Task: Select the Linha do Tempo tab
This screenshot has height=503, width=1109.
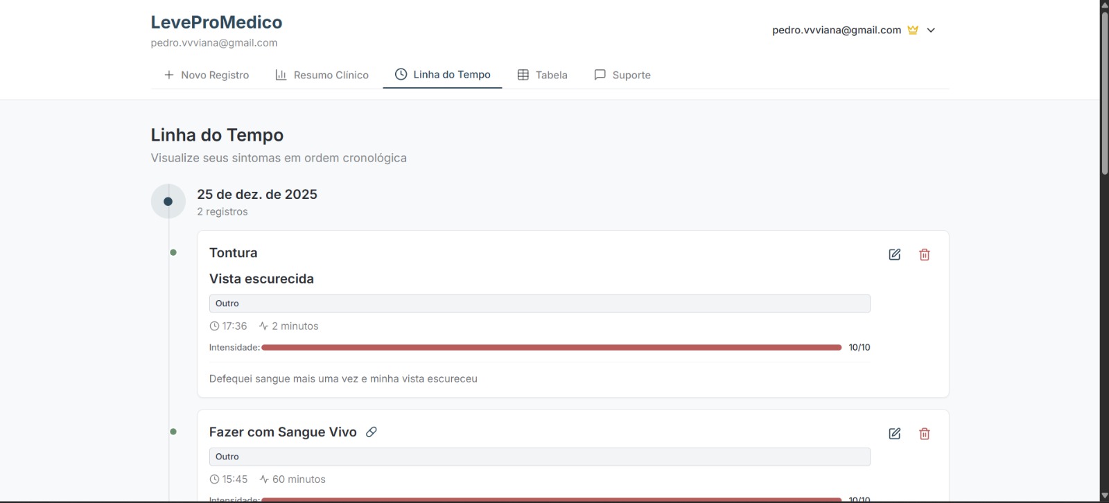Action: coord(442,75)
